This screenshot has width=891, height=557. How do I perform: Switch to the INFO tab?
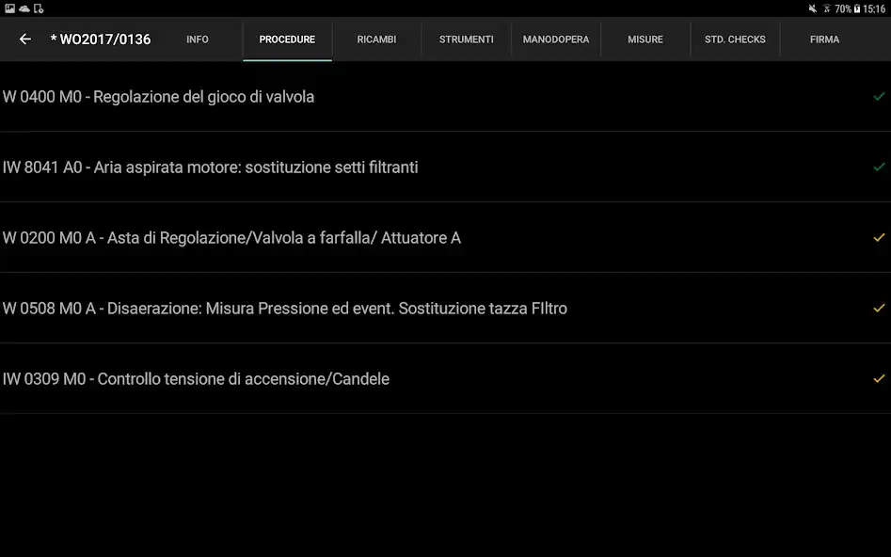point(198,40)
